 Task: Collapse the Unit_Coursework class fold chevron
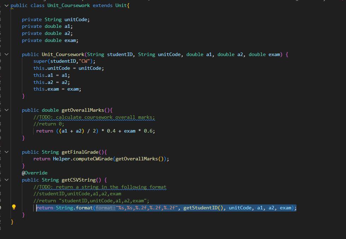tap(7, 6)
